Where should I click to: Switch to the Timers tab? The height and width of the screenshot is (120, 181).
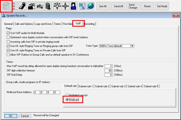coord(57,24)
